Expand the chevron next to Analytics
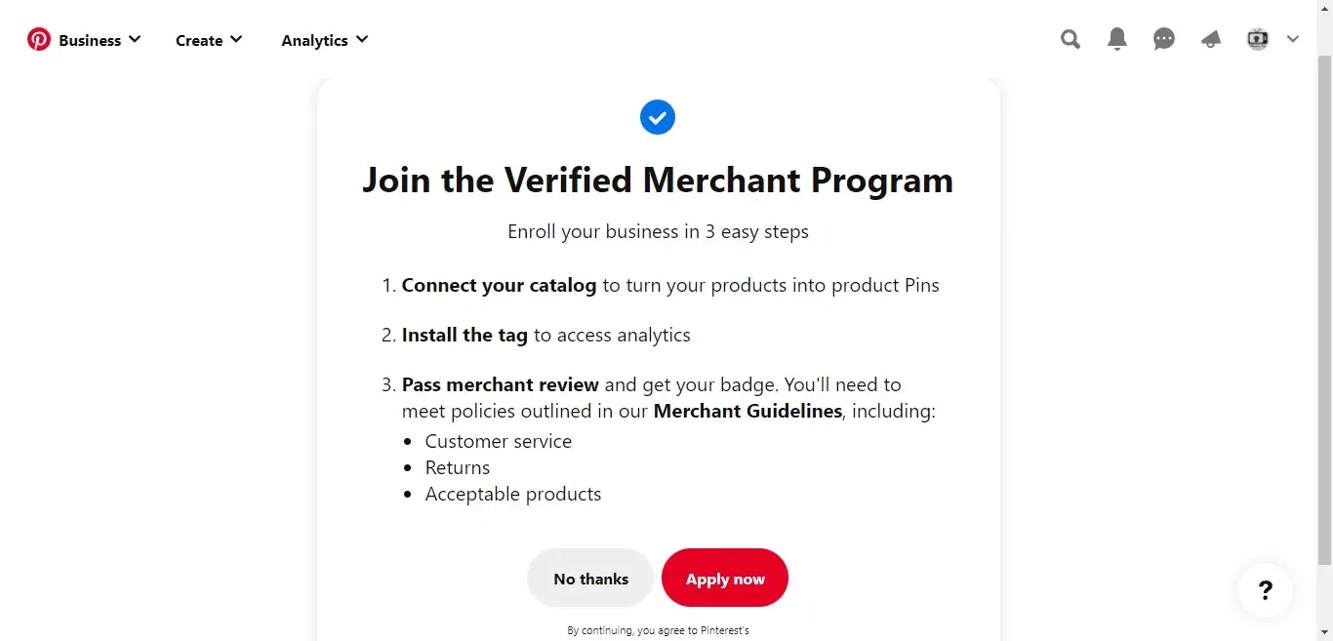This screenshot has height=641, width=1333. (362, 40)
